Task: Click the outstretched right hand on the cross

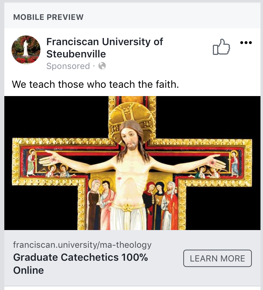Action: pos(215,159)
